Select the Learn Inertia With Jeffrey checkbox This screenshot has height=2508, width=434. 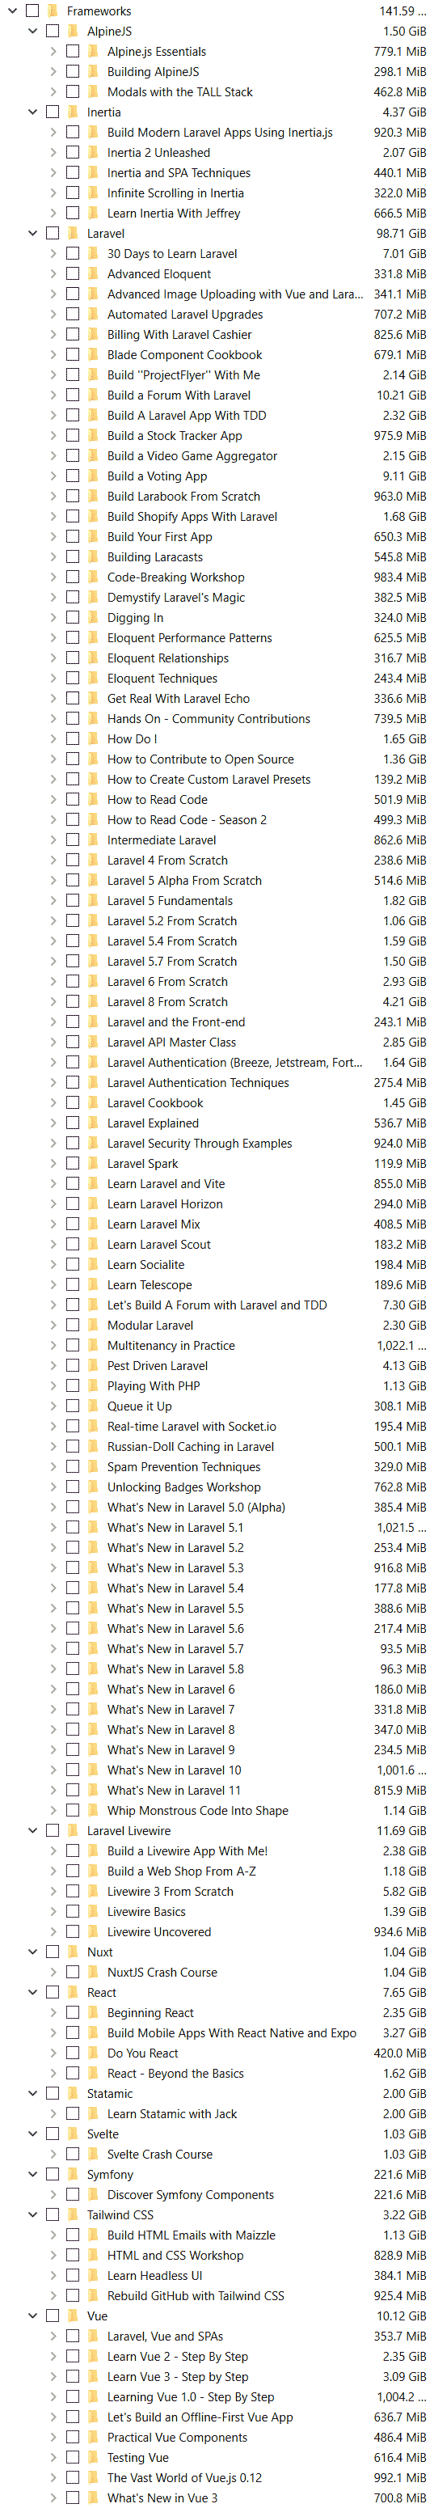point(73,214)
